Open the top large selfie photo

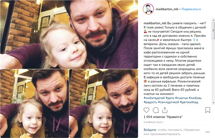click(x=69, y=34)
